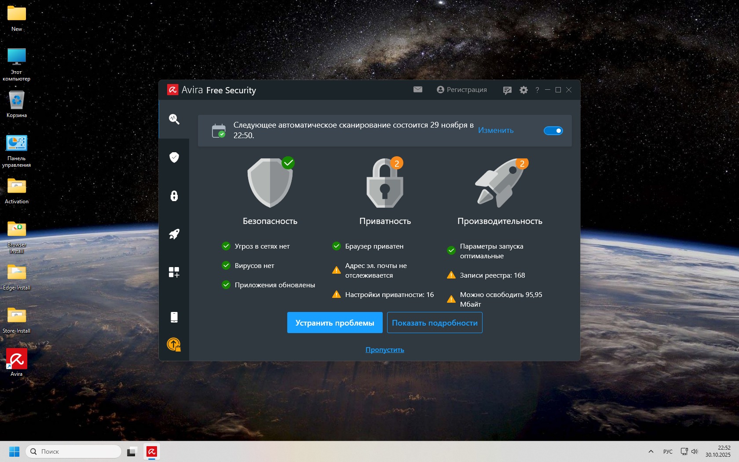The image size is (739, 462).
Task: Click the help question mark icon
Action: pos(537,90)
